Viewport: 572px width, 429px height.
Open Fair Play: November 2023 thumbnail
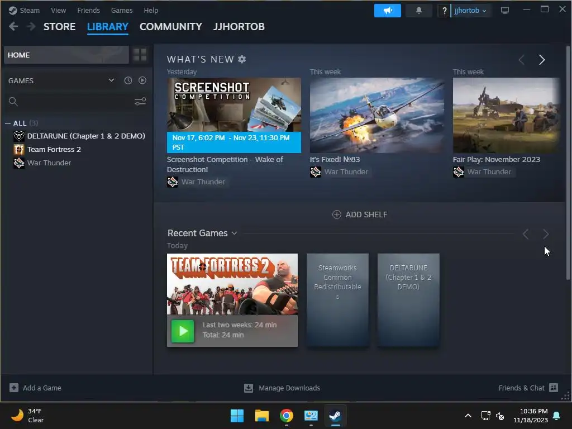click(x=506, y=115)
